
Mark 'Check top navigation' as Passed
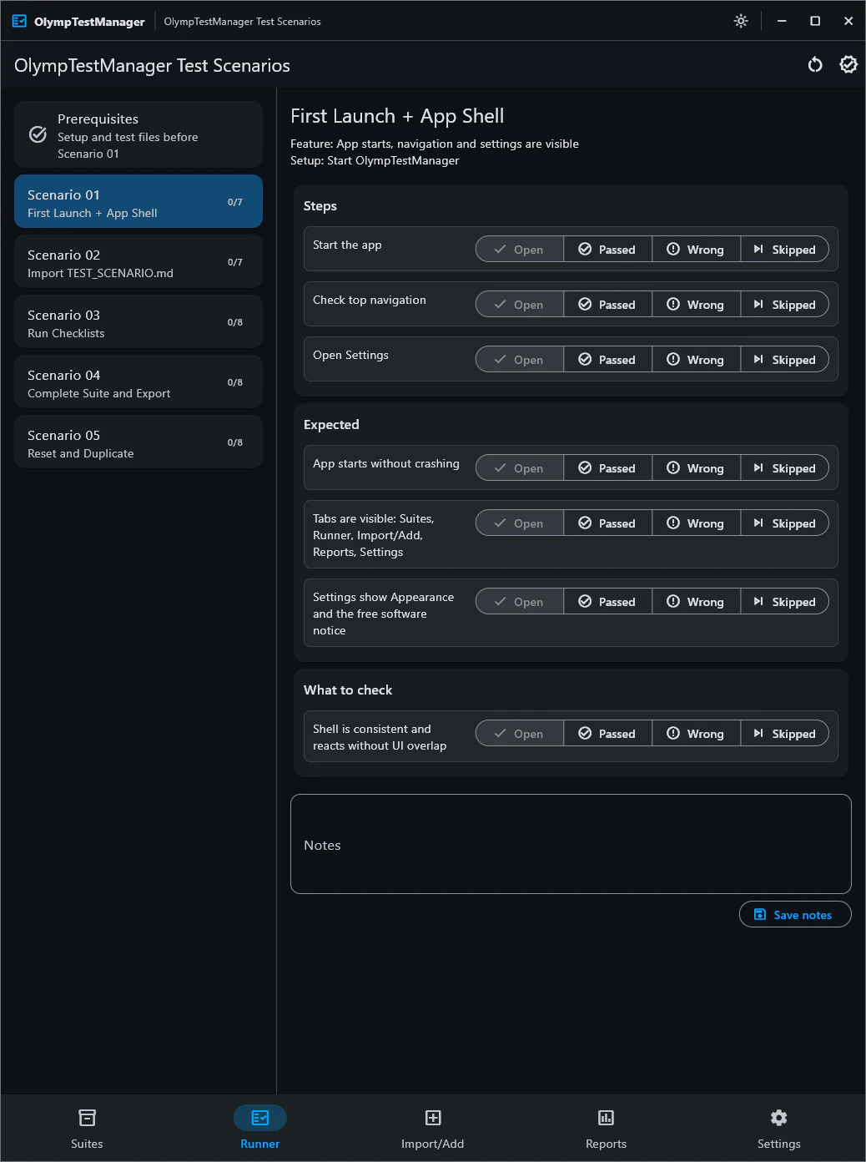pyautogui.click(x=608, y=304)
